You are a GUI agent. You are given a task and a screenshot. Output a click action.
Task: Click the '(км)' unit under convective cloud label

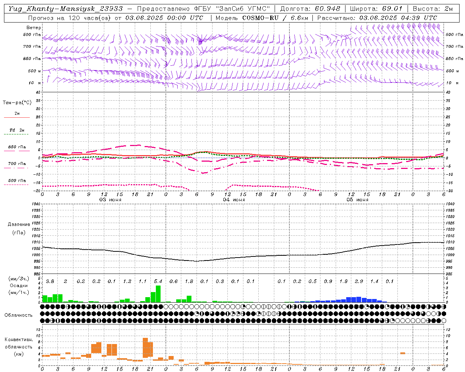(19, 354)
